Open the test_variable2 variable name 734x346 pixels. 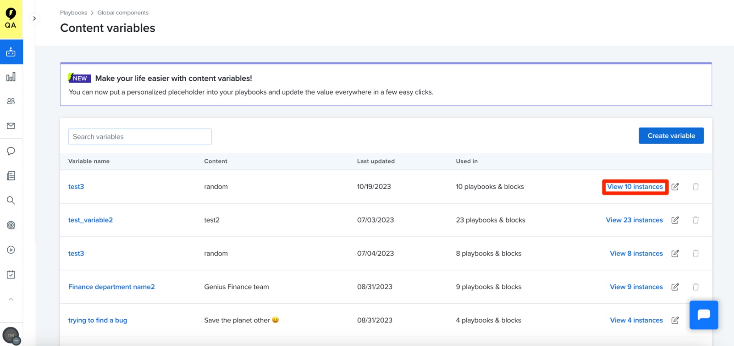90,220
